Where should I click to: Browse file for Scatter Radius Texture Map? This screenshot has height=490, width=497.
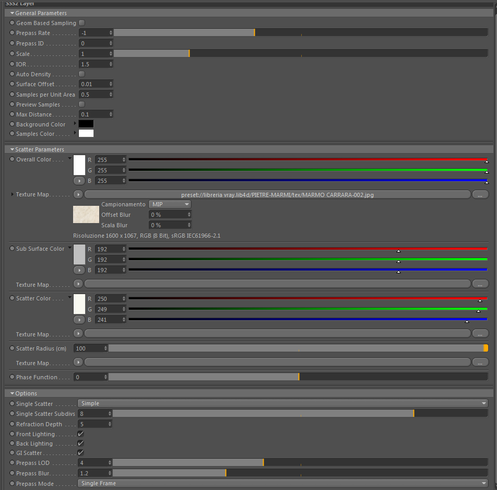click(480, 363)
